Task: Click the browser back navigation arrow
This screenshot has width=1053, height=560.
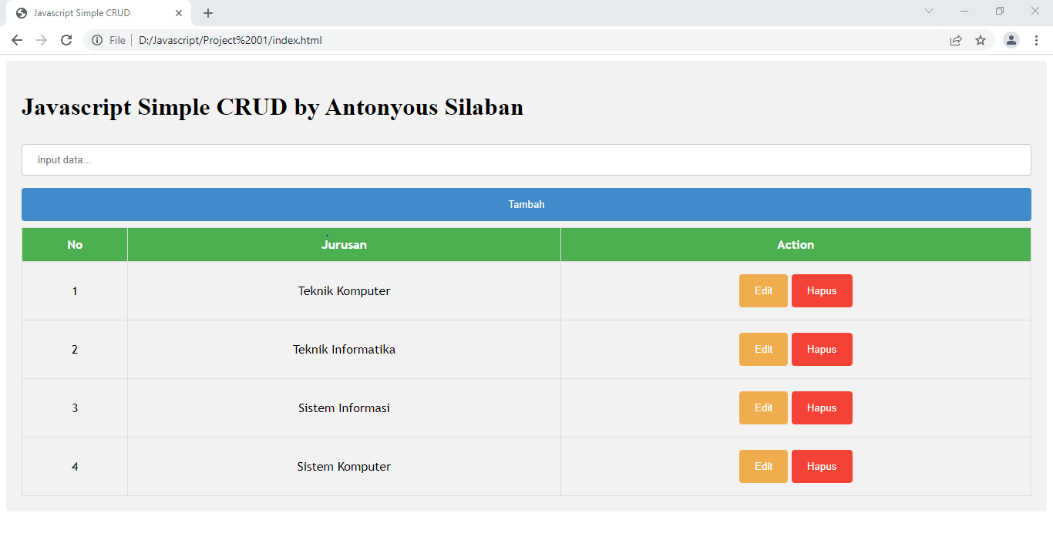Action: (x=17, y=40)
